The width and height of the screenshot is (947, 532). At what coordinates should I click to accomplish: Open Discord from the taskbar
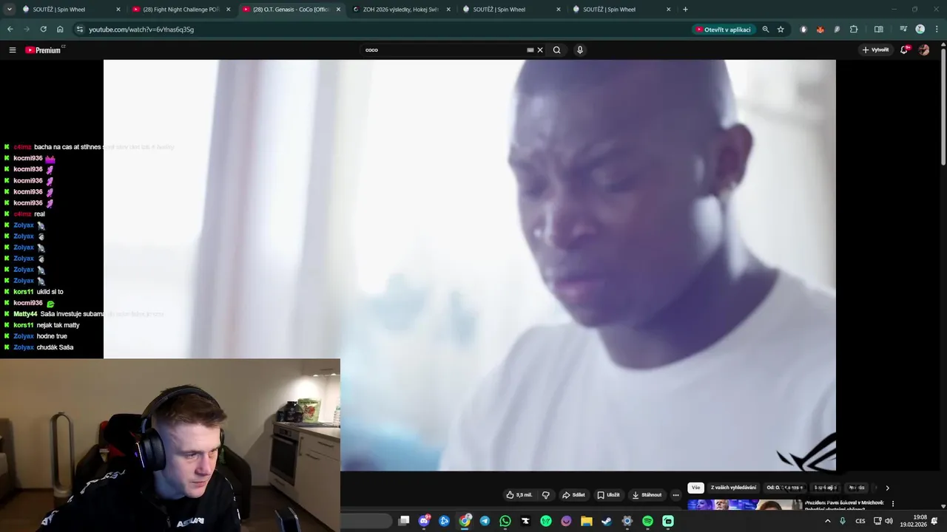click(x=424, y=521)
